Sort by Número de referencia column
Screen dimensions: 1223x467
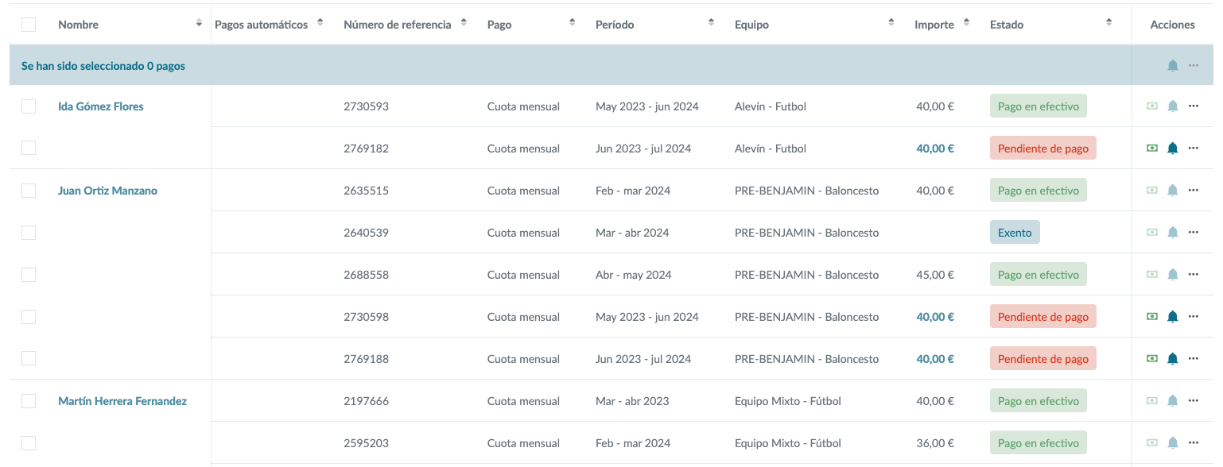pyautogui.click(x=464, y=24)
